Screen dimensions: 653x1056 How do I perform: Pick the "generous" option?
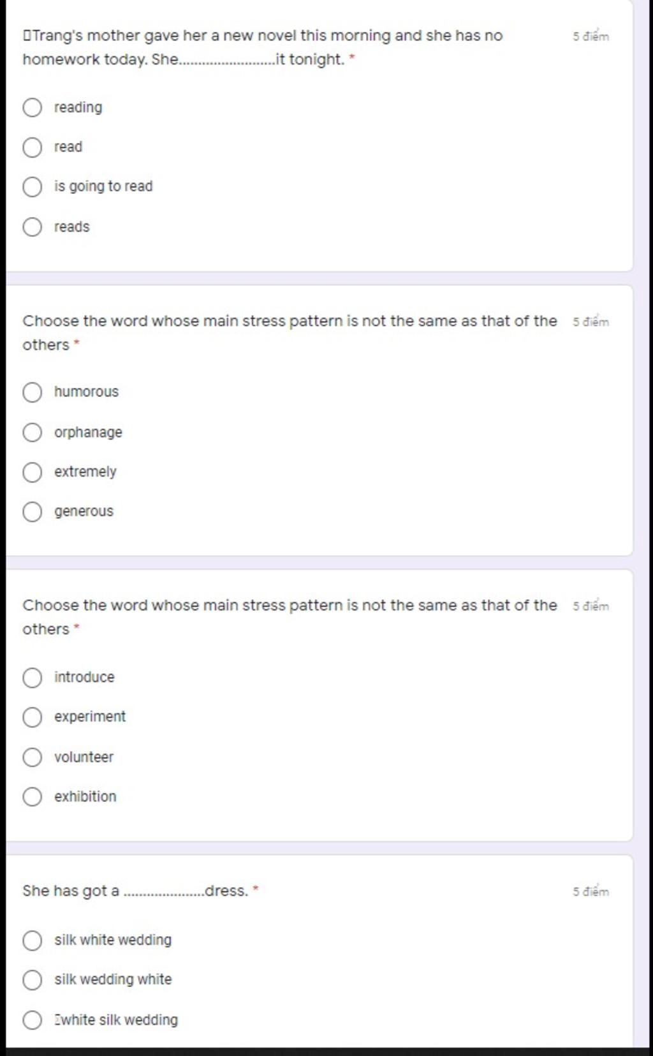pyautogui.click(x=33, y=512)
